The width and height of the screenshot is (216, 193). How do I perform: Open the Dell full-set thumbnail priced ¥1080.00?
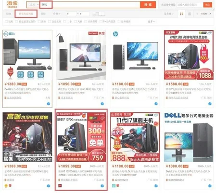point(189,137)
